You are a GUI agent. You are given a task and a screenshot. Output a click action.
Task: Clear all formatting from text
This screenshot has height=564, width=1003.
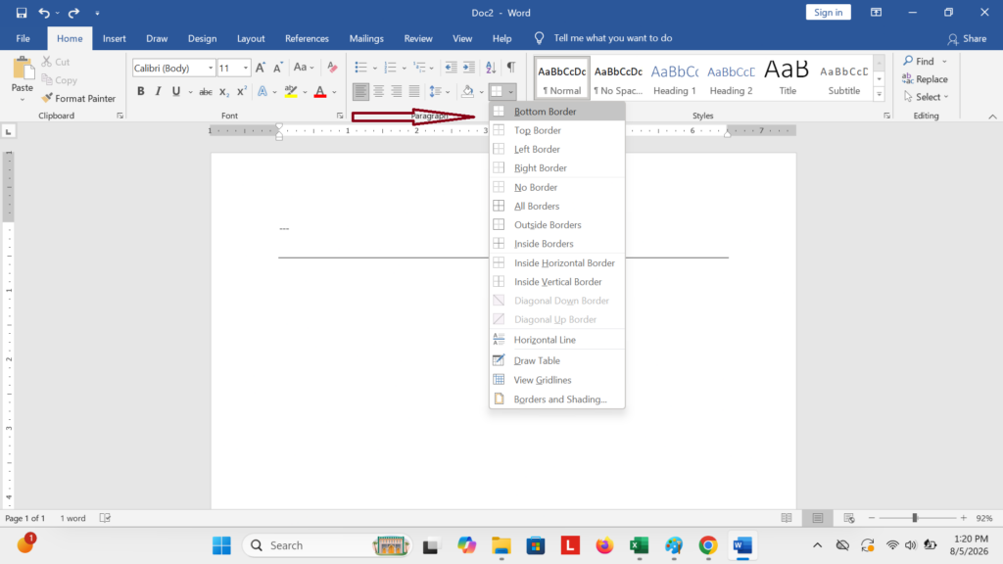point(332,68)
